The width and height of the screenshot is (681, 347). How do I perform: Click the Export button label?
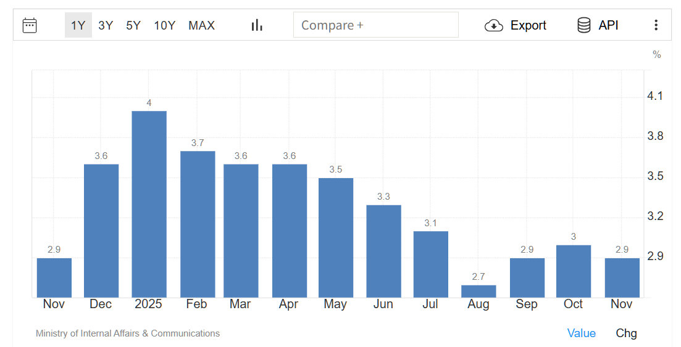coord(528,25)
